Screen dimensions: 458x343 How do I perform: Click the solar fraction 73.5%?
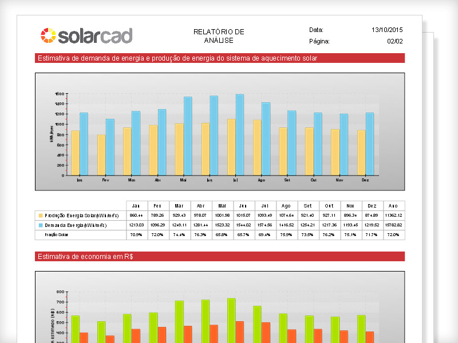[307, 234]
